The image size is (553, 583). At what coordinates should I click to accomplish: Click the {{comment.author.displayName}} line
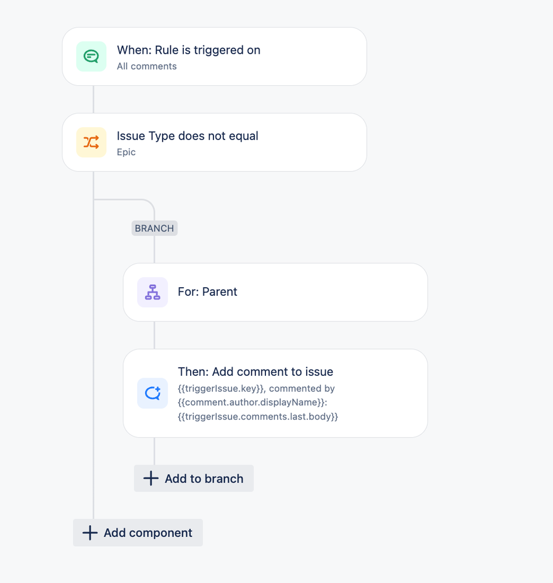coord(253,402)
